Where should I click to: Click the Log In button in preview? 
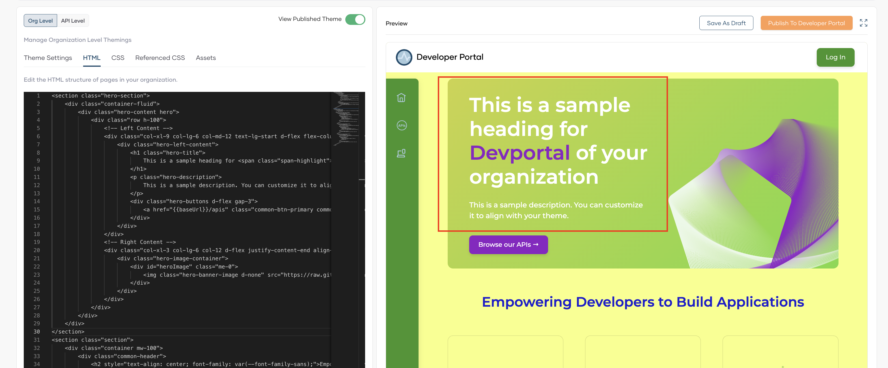click(835, 57)
